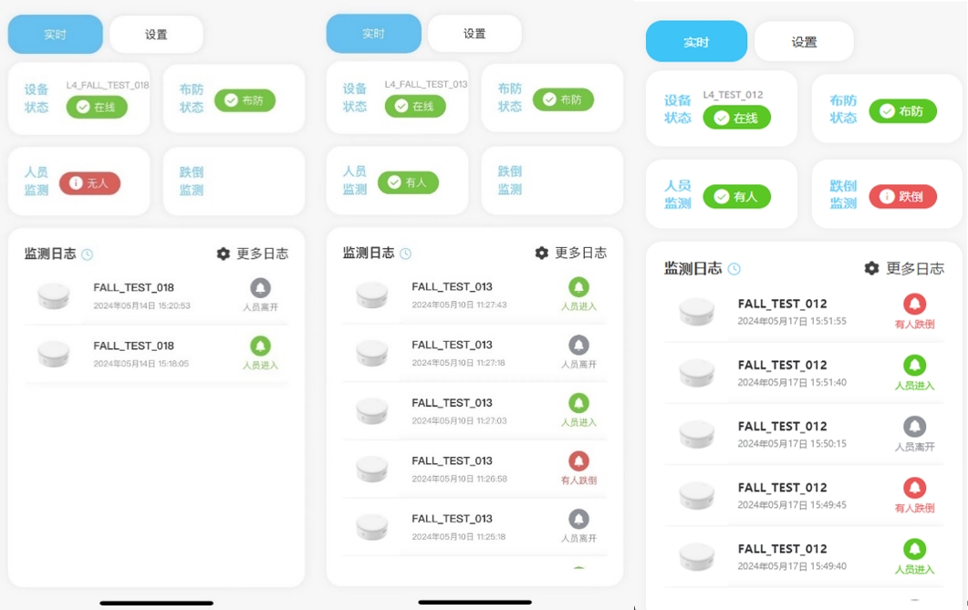Click the gray bell icon at 15:50:15

[914, 426]
